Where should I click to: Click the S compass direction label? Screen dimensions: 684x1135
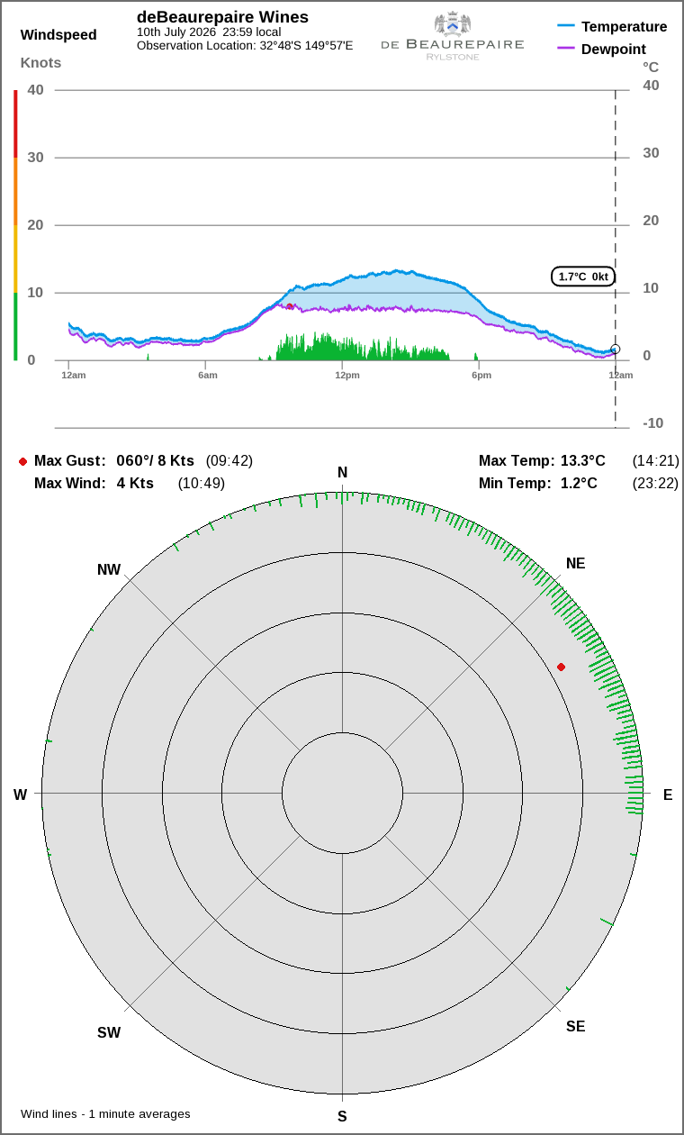342,1117
